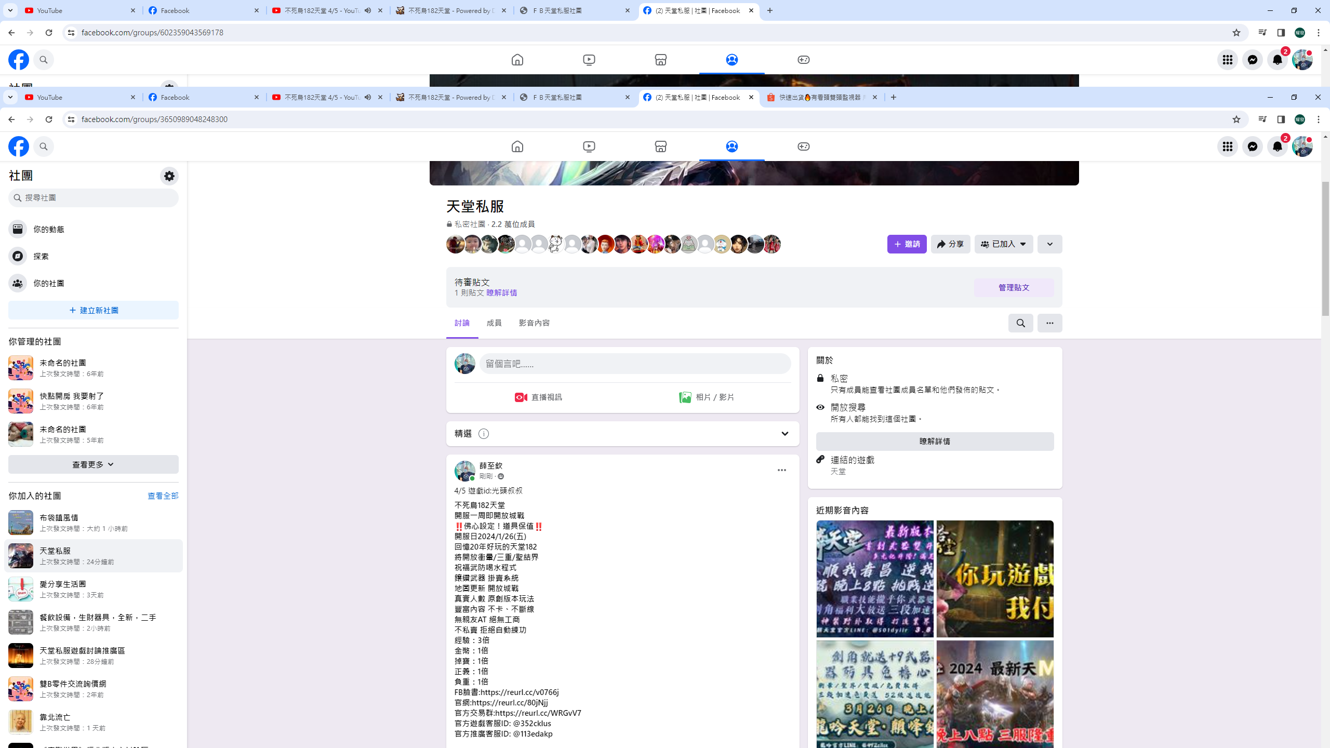Open 探索 in groups sidebar
Image resolution: width=1330 pixels, height=748 pixels.
[x=94, y=256]
